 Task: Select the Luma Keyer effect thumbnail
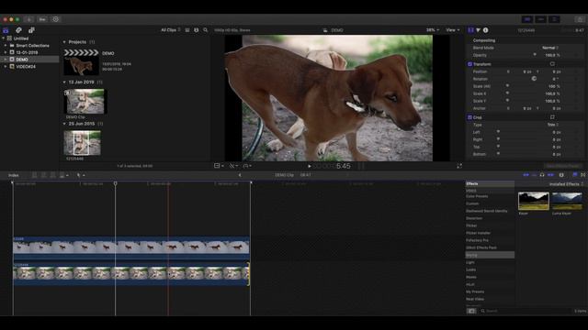567,201
